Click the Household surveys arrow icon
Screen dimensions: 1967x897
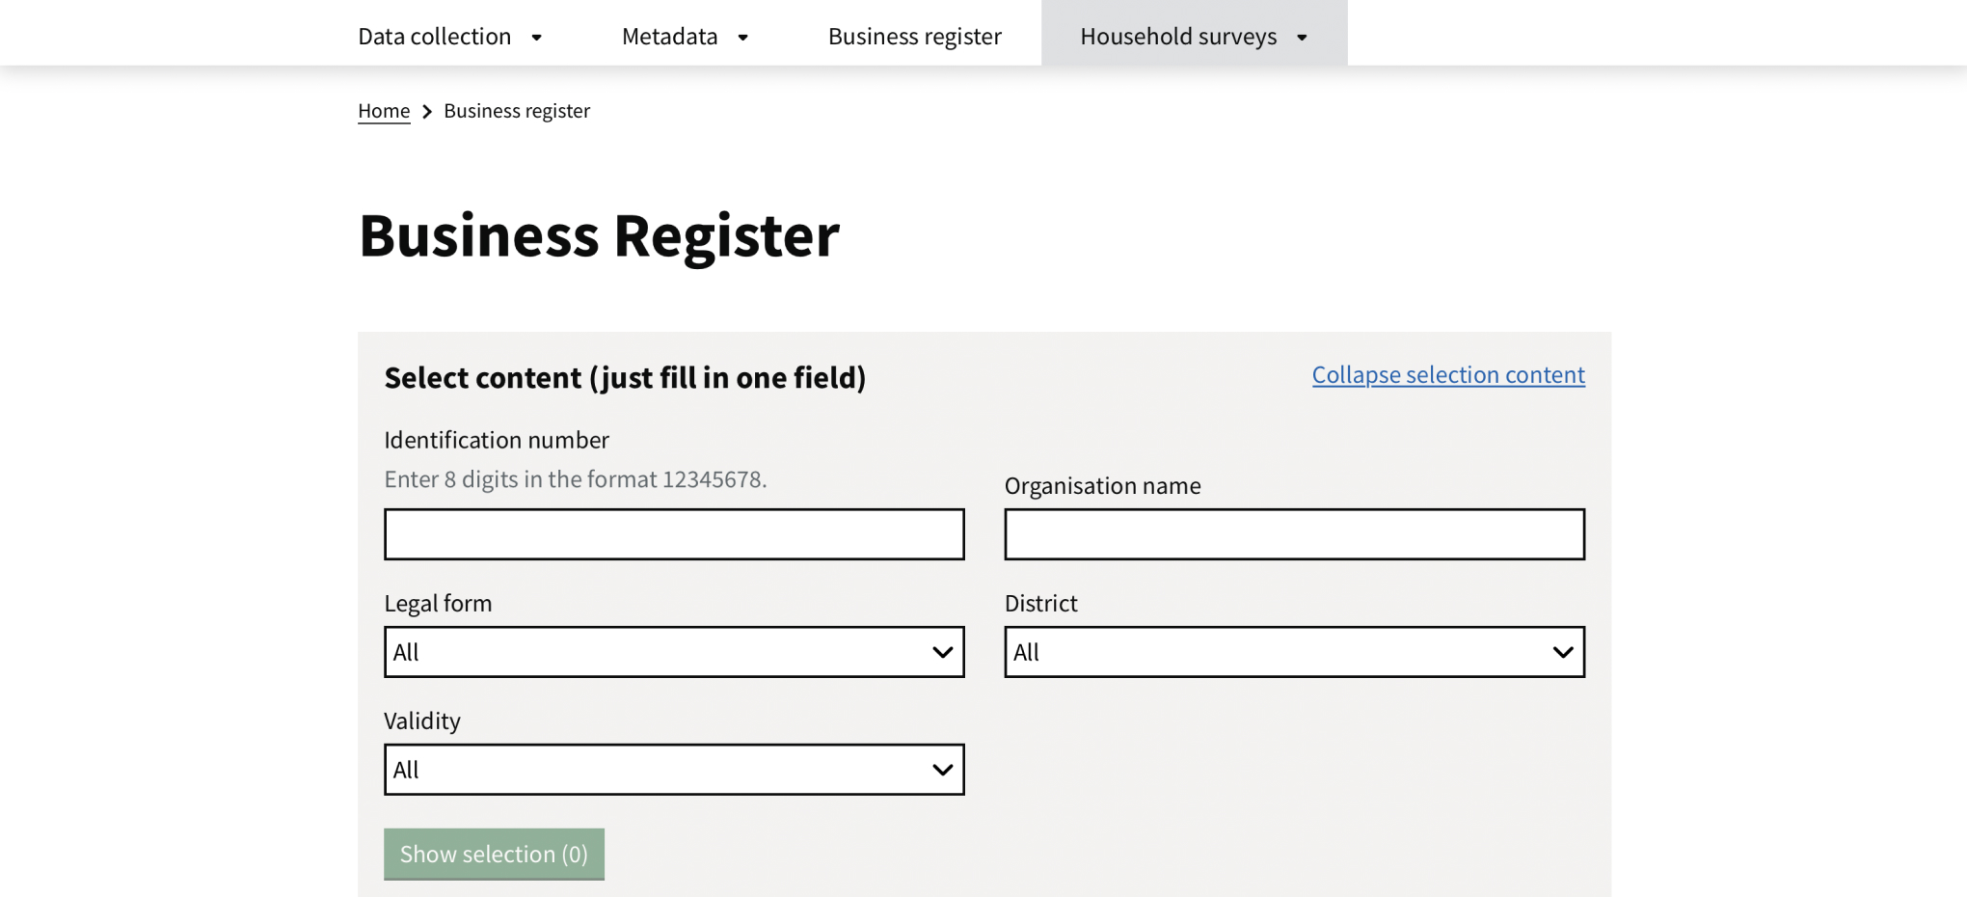click(1302, 38)
